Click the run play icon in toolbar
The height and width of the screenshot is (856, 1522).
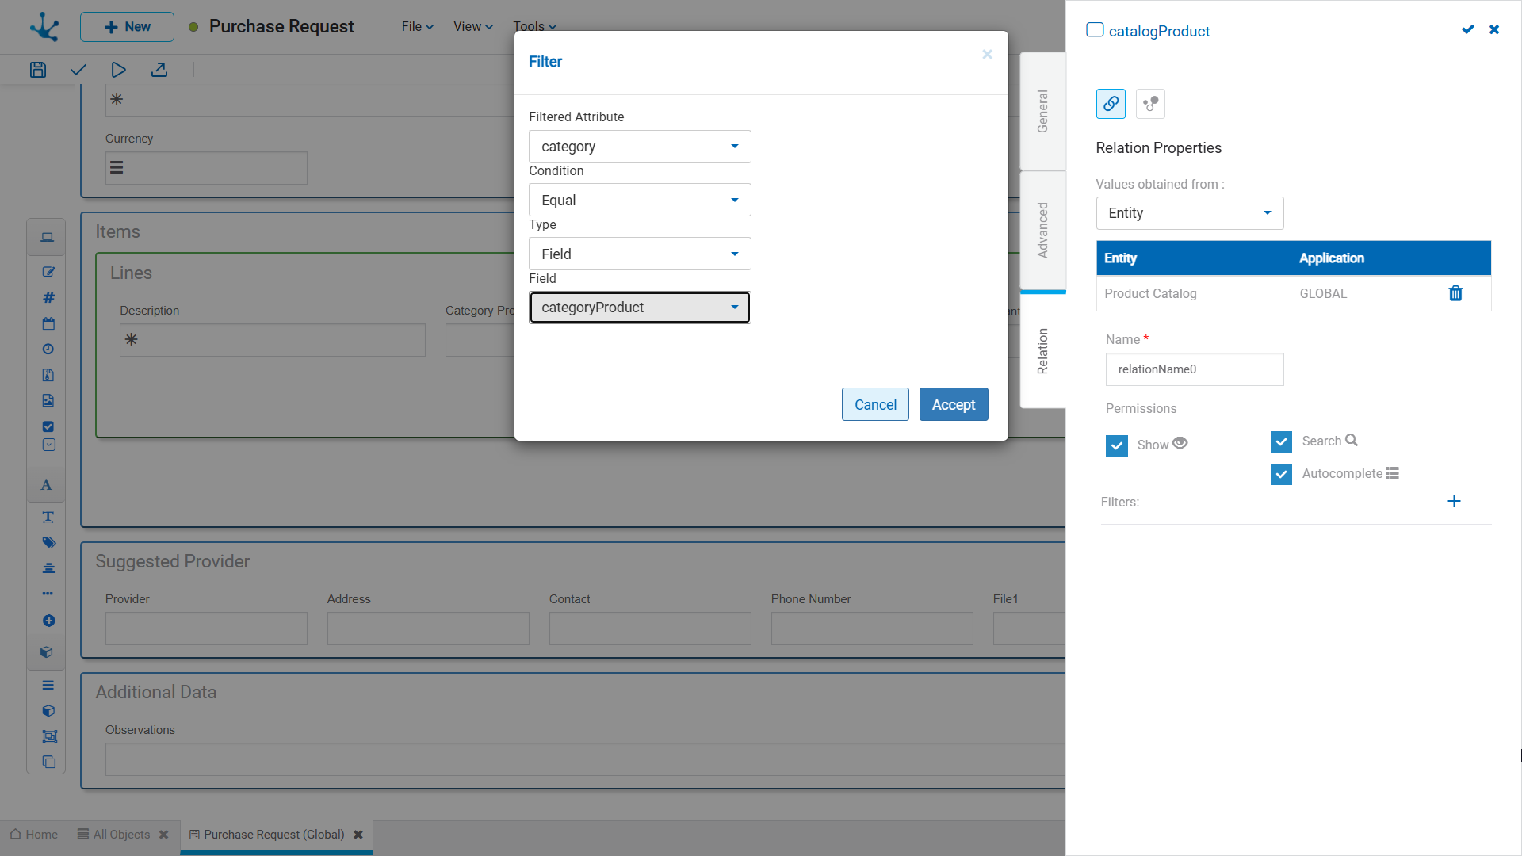(x=118, y=70)
